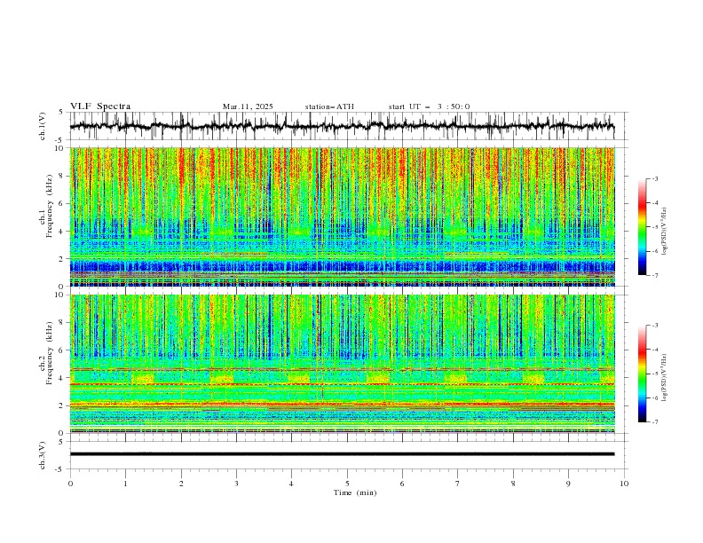This screenshot has width=703, height=543.
Task: Click the log(PSD) label beside the ch.1 colorbar
Action: (665, 232)
